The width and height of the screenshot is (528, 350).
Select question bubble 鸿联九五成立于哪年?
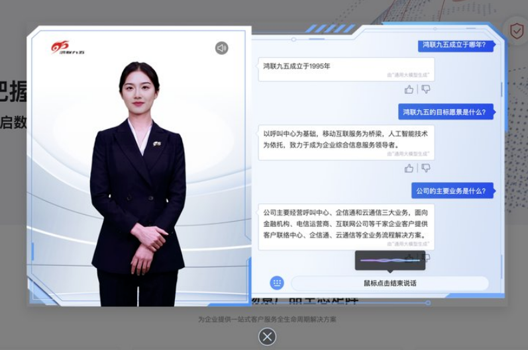pos(456,45)
